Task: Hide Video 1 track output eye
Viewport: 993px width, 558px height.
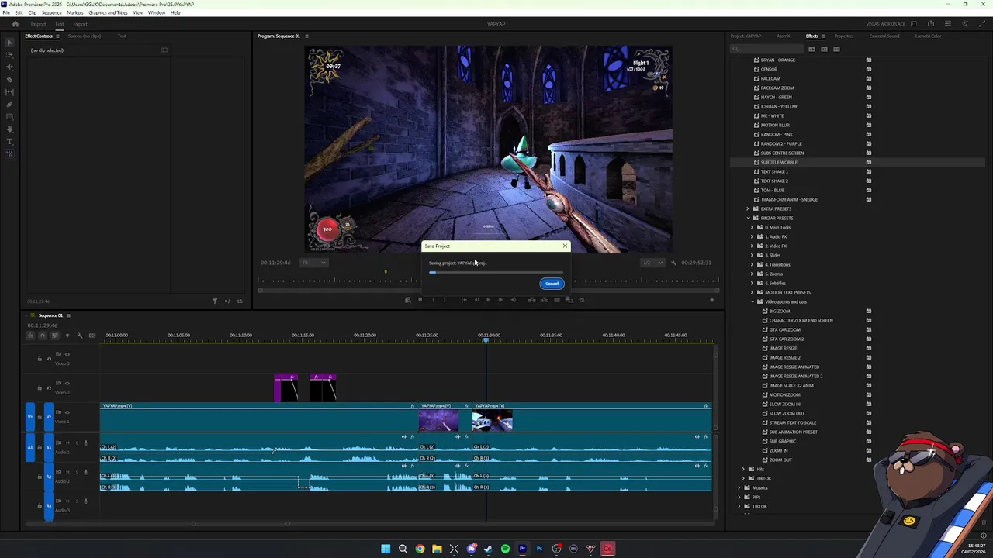Action: pyautogui.click(x=67, y=412)
